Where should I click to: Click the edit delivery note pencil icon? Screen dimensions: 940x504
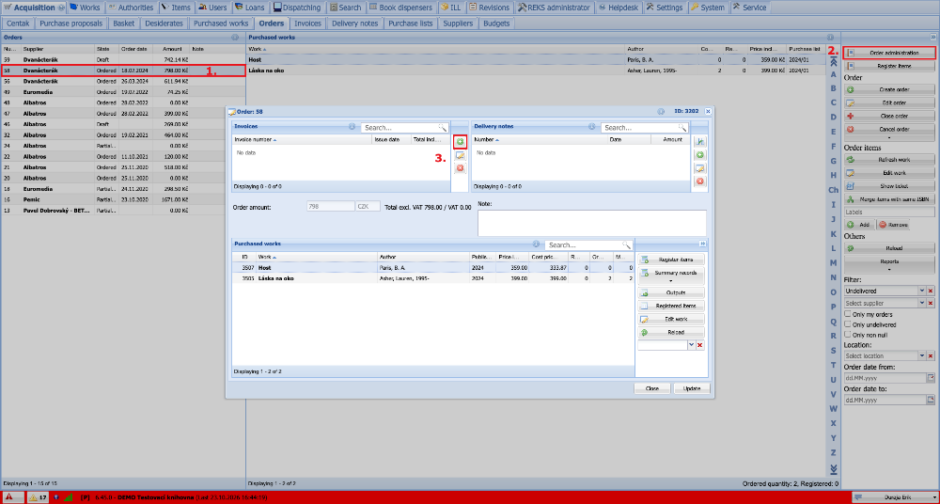(x=699, y=168)
